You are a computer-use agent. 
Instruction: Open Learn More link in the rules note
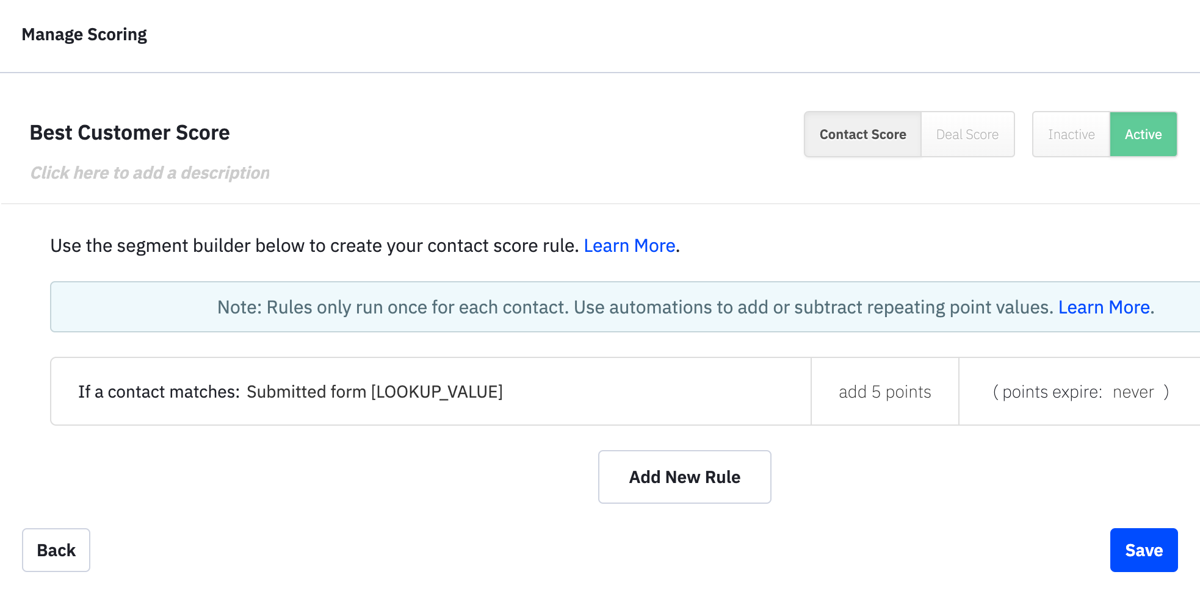1104,307
